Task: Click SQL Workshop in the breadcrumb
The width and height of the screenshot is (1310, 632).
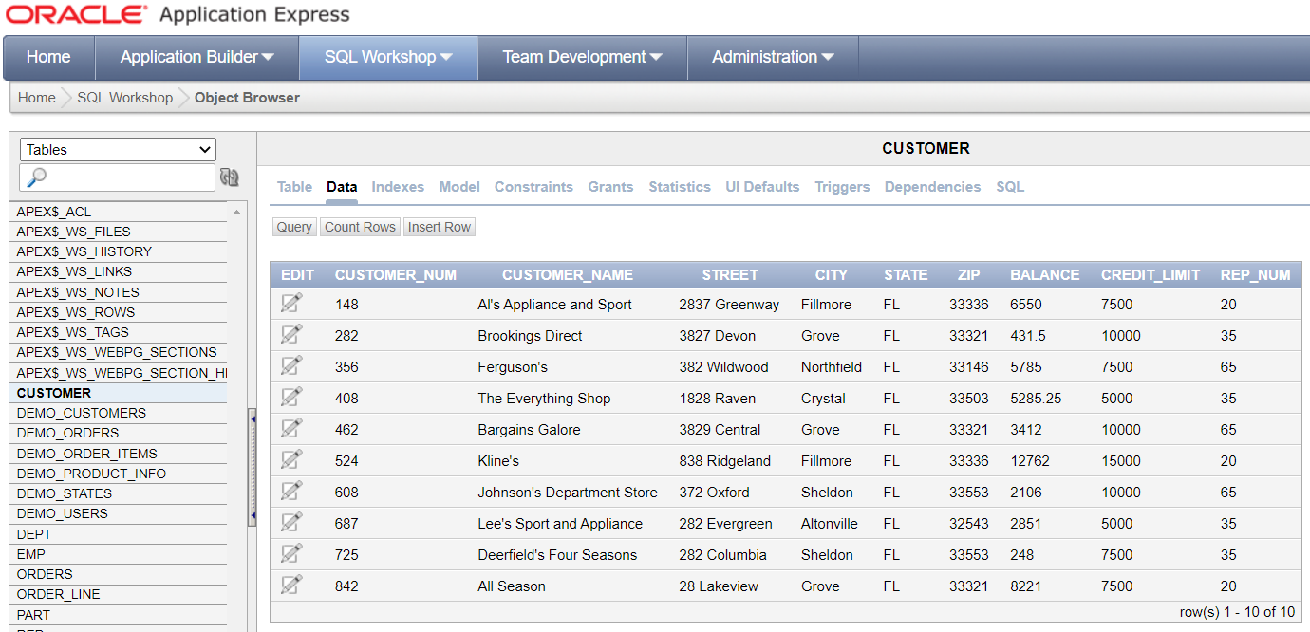Action: point(125,98)
